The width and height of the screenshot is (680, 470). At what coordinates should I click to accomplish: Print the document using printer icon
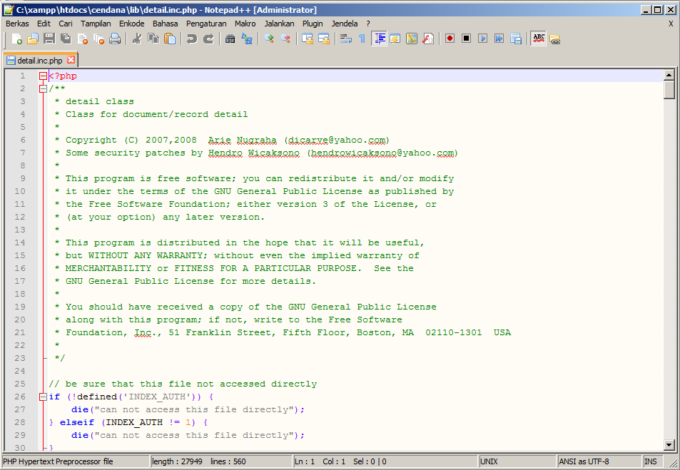(115, 39)
